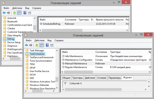Viewport: 154px width, 99px height.
Task: Click the Back arrow in the back window toolbar
Action: pyautogui.click(x=4, y=13)
